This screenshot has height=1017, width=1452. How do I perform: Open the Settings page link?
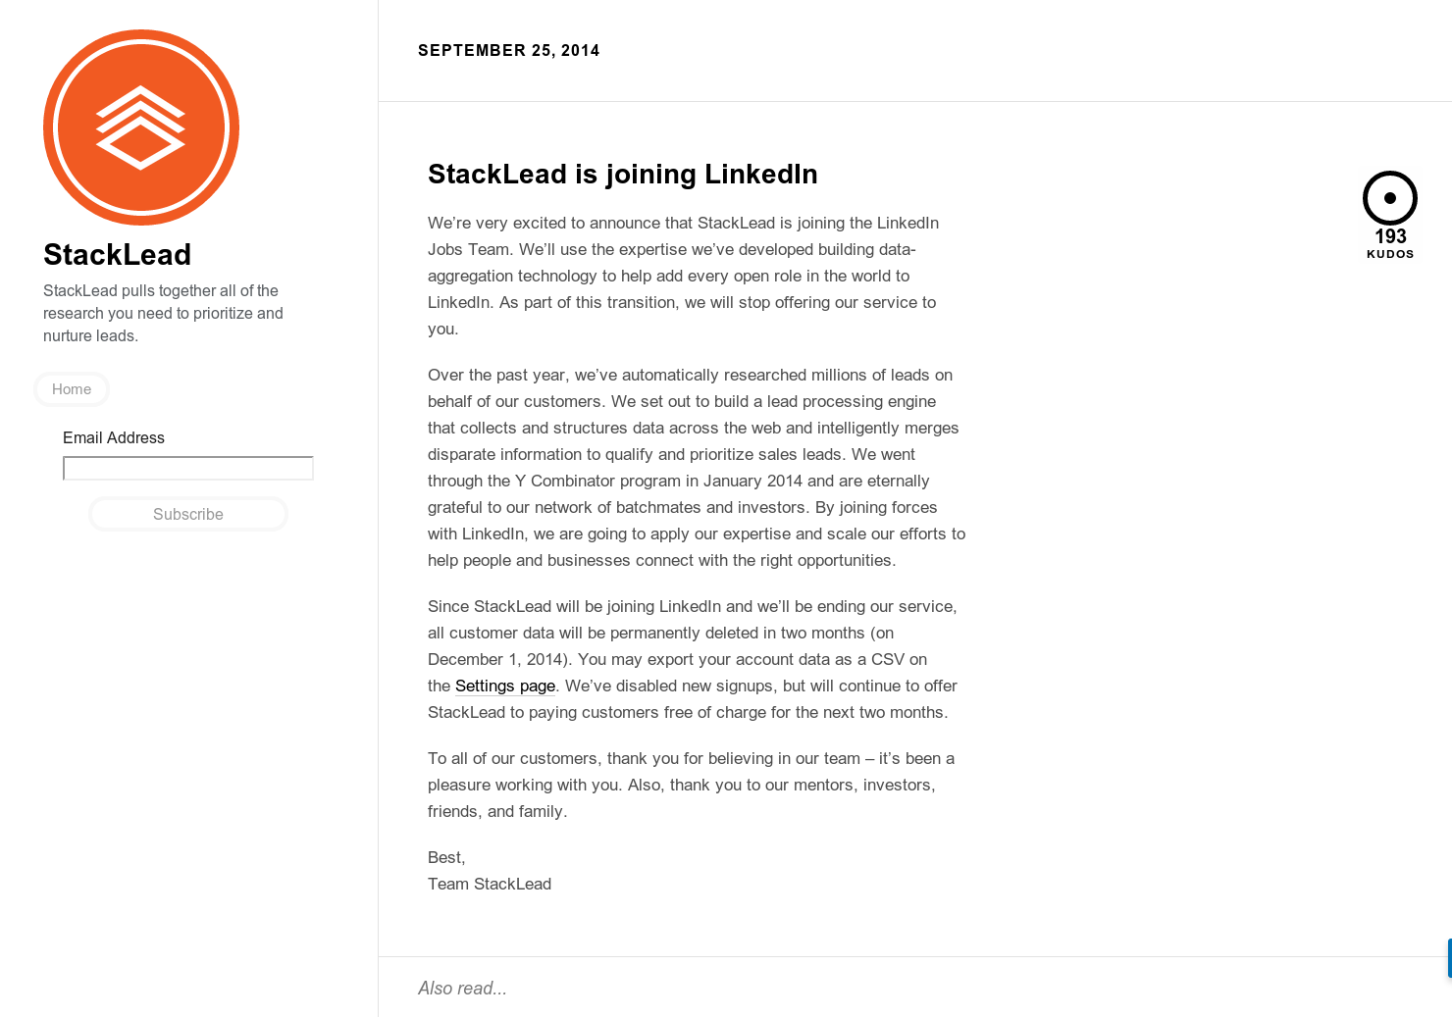pos(504,686)
